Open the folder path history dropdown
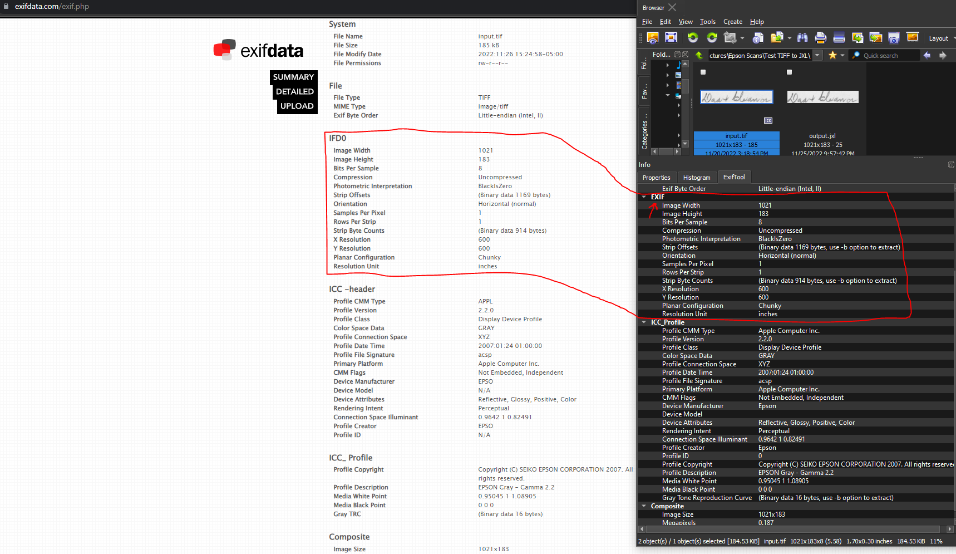 pyautogui.click(x=816, y=55)
